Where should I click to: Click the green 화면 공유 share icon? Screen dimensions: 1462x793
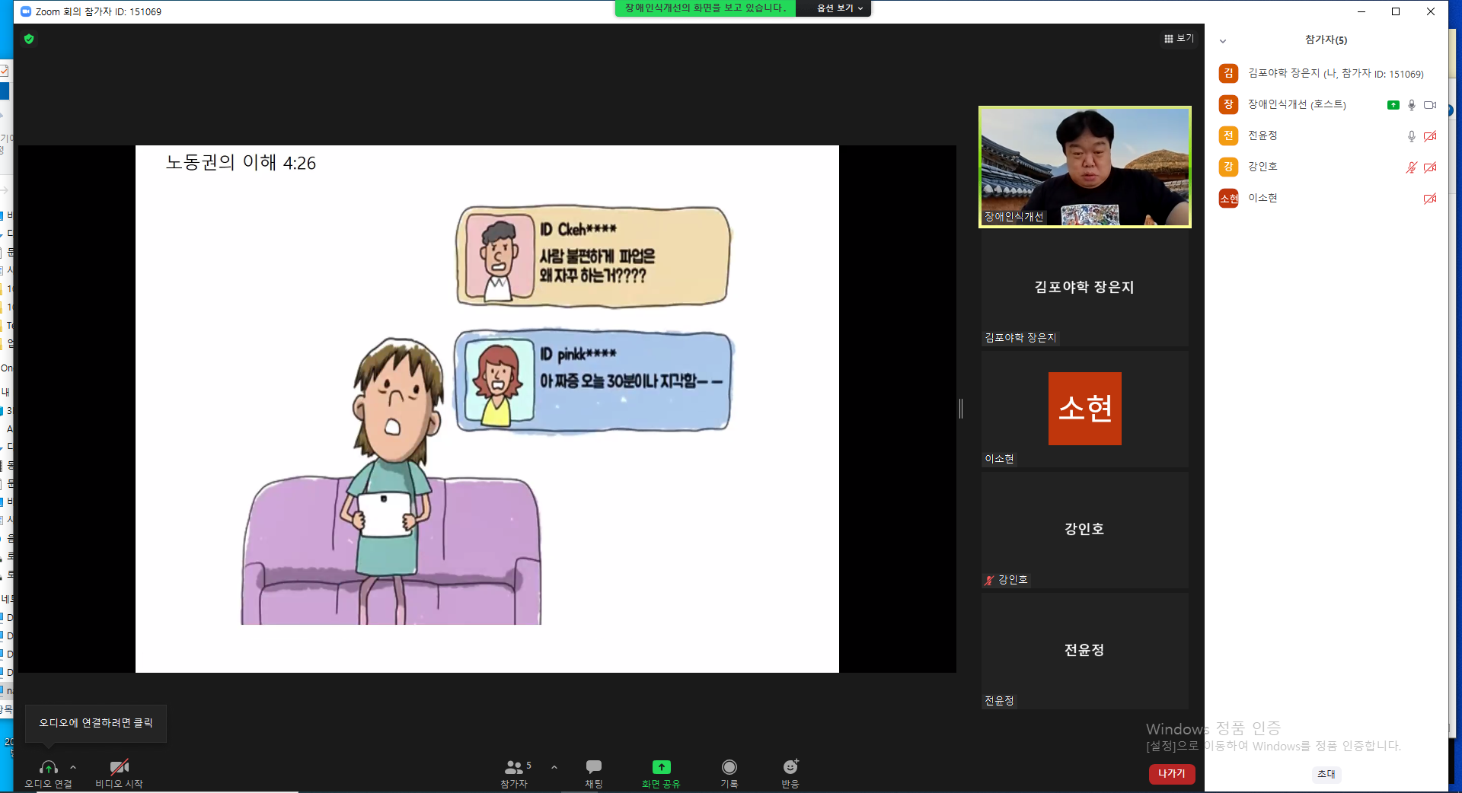[x=661, y=767]
